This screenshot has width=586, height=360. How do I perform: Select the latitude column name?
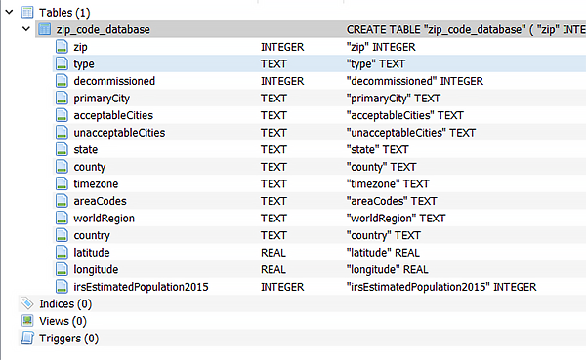[x=92, y=253]
